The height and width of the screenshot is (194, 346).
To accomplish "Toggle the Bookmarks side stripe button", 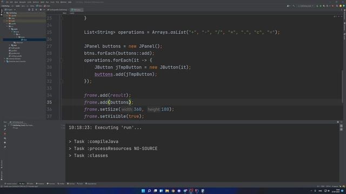I will point(2,175).
